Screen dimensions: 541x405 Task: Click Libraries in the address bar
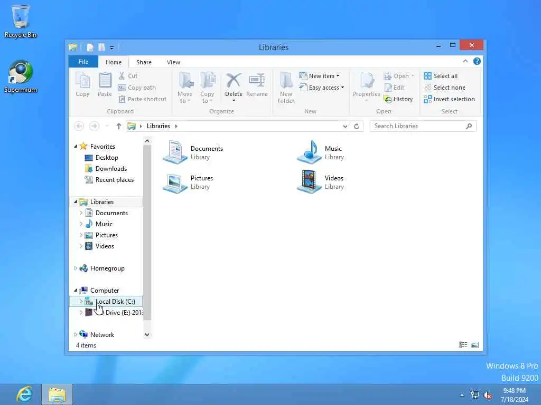point(158,126)
